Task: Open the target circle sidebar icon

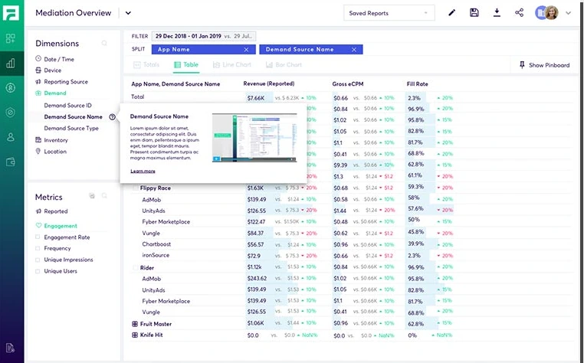Action: tap(11, 112)
